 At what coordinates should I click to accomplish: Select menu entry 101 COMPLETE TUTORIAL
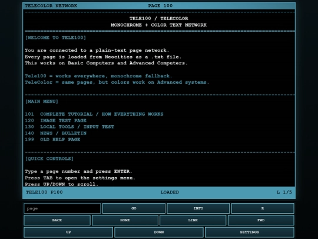click(x=94, y=114)
